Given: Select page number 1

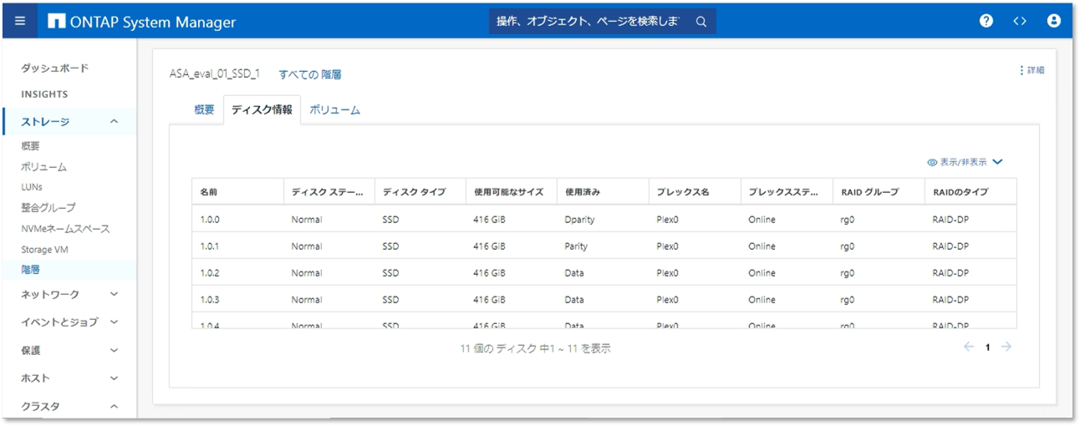Looking at the screenshot, I should [987, 347].
